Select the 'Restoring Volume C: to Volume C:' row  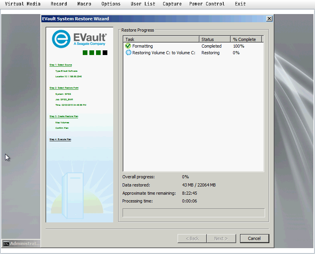[164, 53]
